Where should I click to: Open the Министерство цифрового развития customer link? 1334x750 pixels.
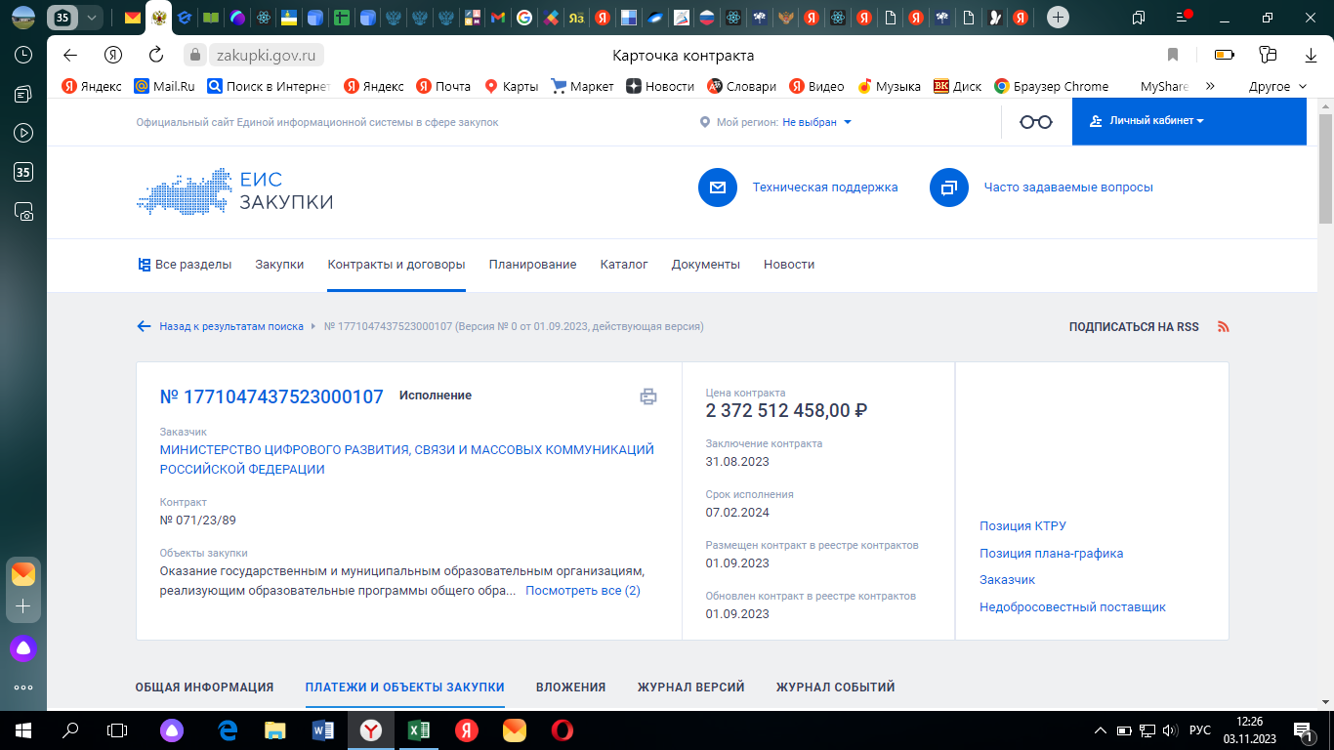pos(407,460)
